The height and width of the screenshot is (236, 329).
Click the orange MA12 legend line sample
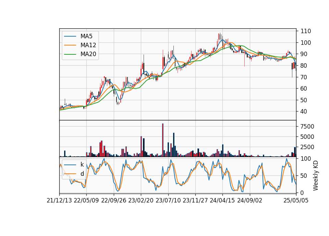[x=70, y=45]
